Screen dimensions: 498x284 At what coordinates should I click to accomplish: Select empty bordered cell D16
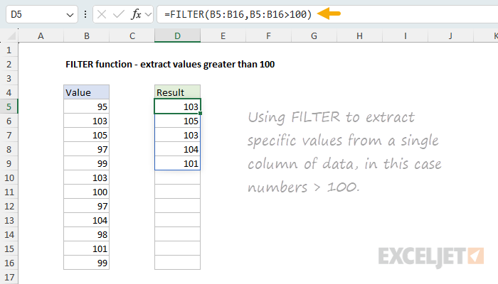coord(178,263)
